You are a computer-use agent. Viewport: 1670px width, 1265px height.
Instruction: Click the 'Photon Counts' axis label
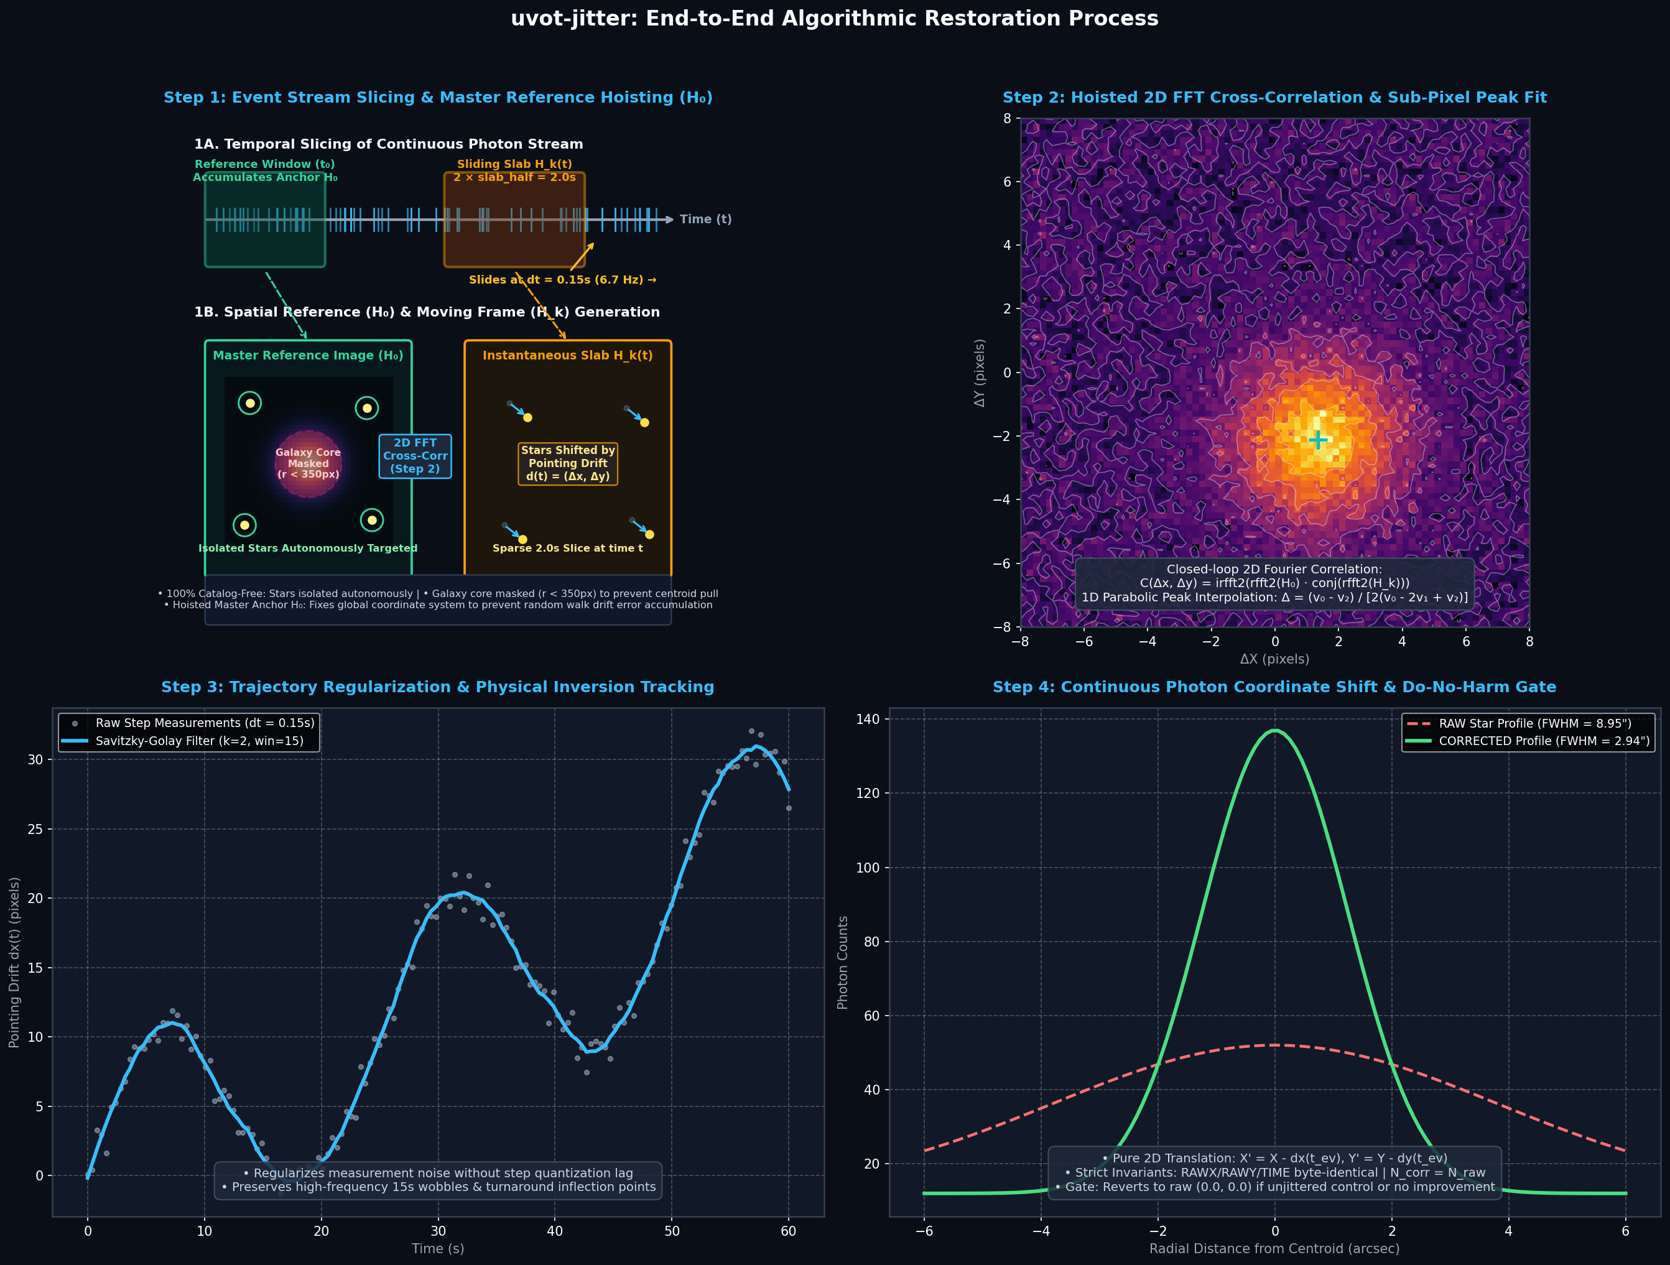click(x=843, y=962)
